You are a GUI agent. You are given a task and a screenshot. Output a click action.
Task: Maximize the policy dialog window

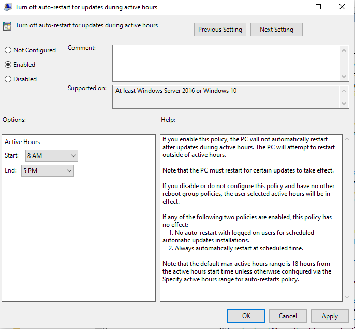[x=318, y=7]
